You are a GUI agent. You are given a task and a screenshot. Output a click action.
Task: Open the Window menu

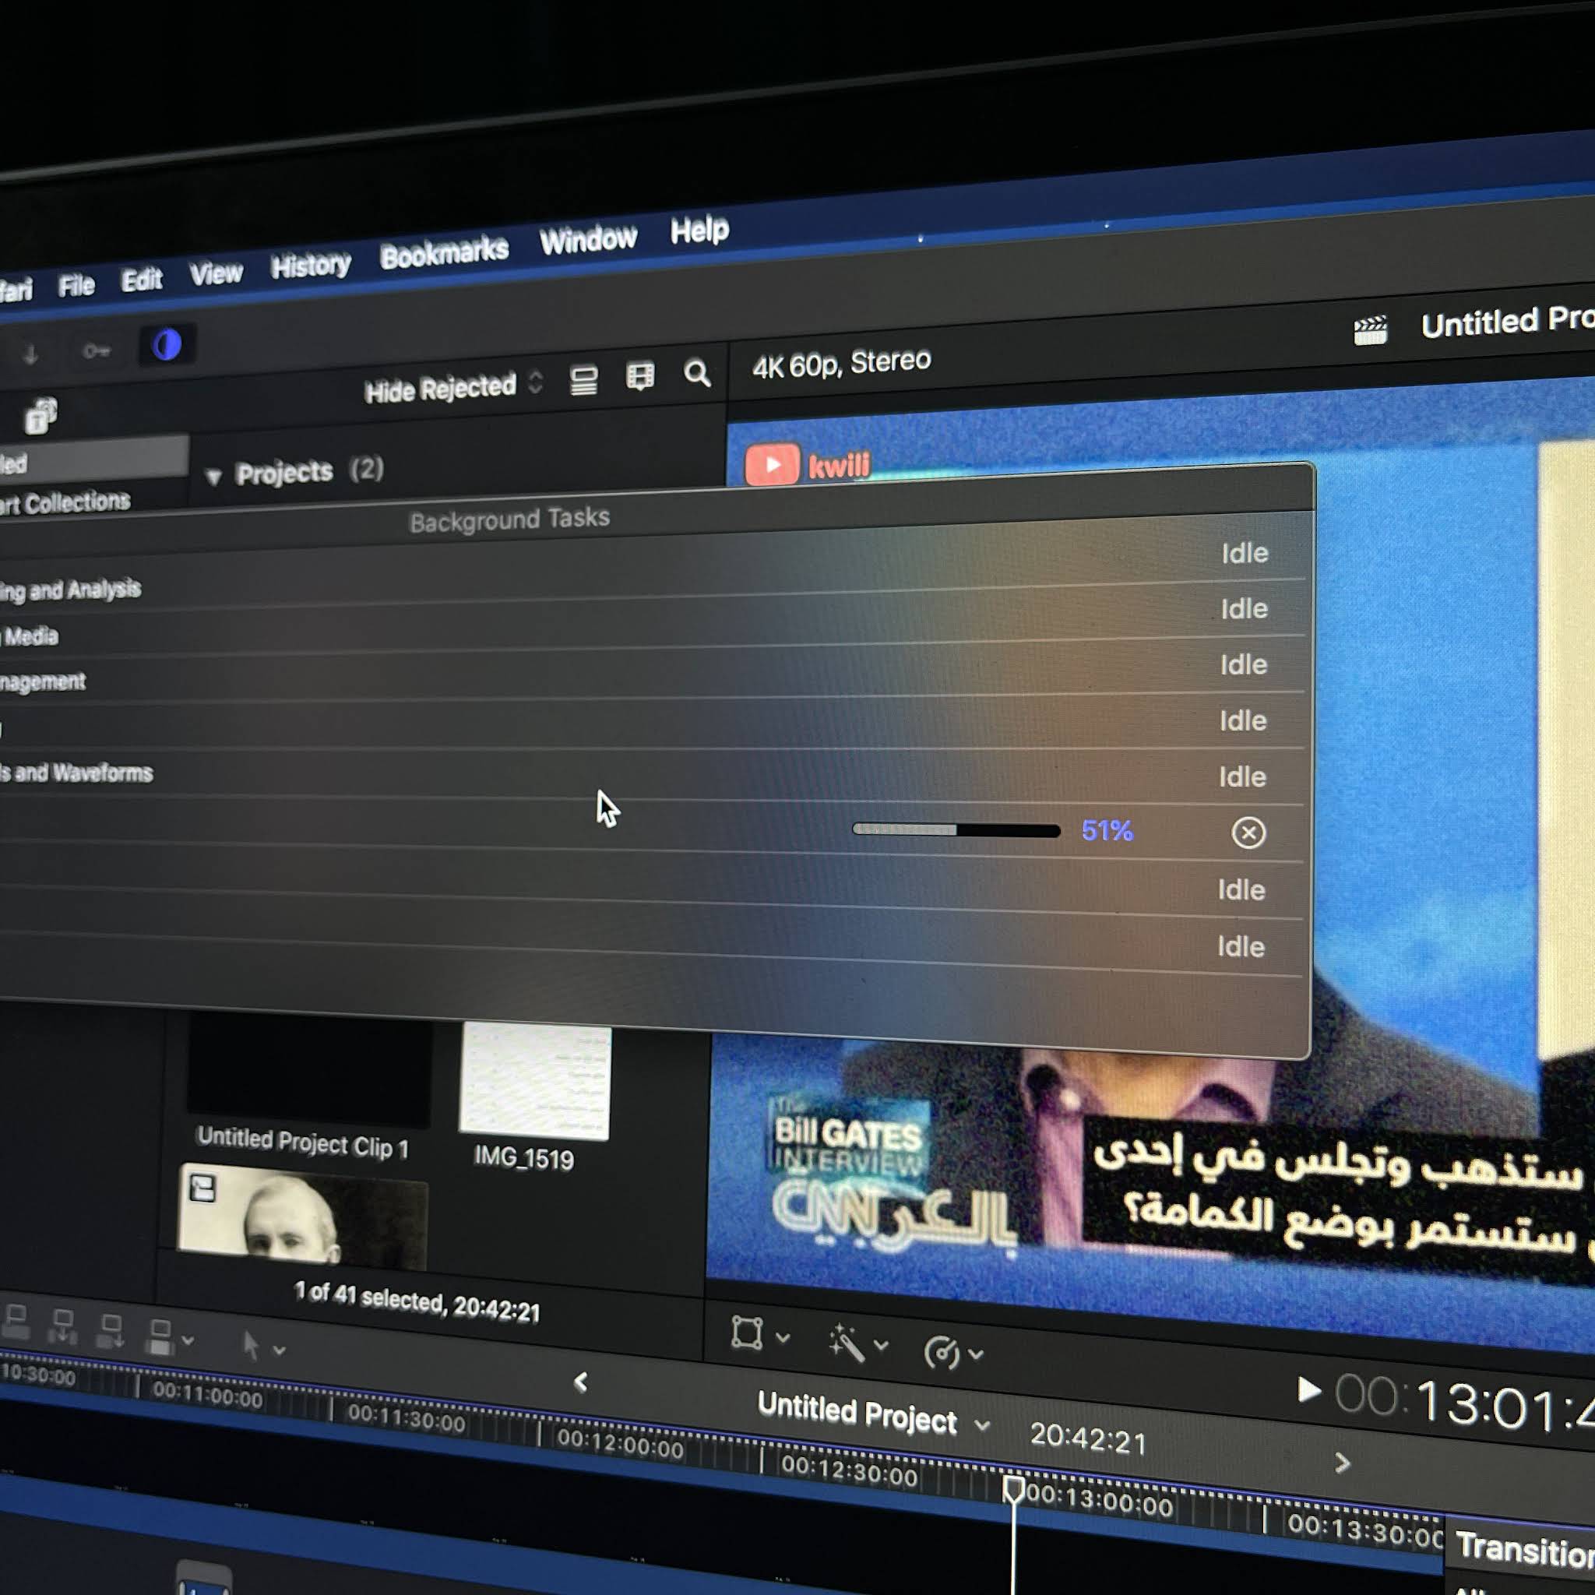588,240
